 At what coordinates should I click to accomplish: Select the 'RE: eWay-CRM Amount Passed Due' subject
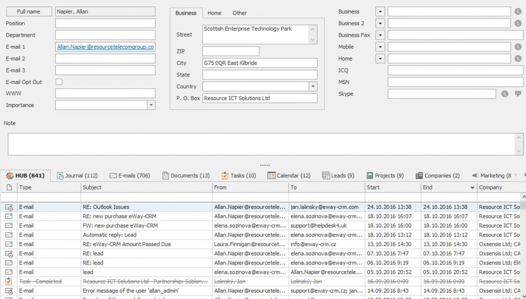(127, 244)
